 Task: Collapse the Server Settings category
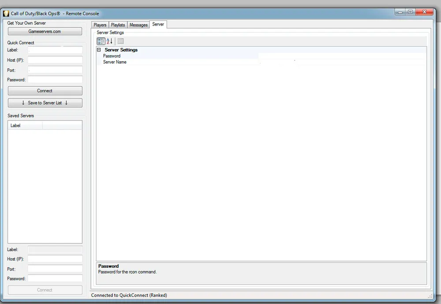pos(99,50)
